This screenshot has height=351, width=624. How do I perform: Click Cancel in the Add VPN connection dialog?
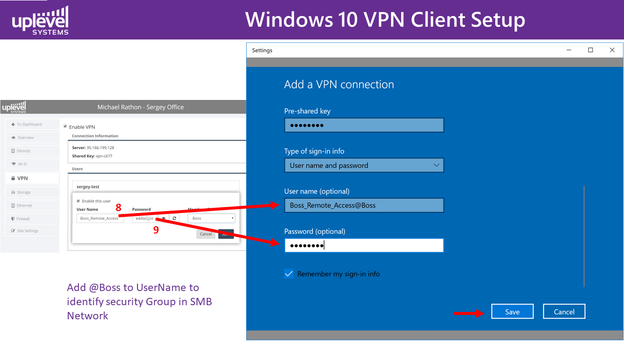coord(564,312)
